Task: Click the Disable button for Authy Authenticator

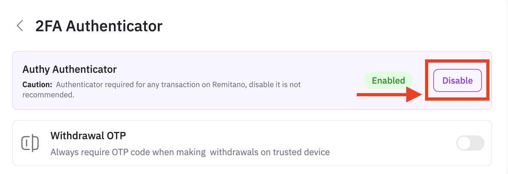Action: pyautogui.click(x=457, y=80)
